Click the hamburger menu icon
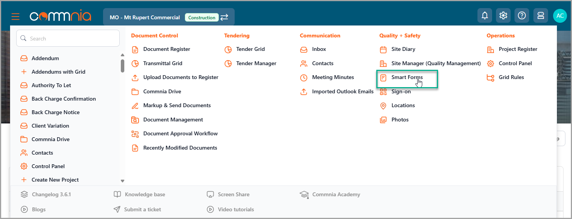The width and height of the screenshot is (572, 219). [15, 17]
